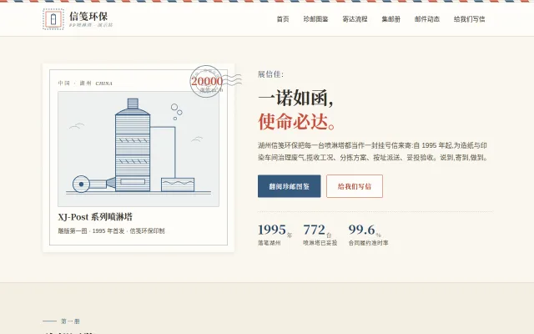Open the 珍邮图鉴 navigation item
Viewport: 534px width, 334px height.
click(x=315, y=19)
